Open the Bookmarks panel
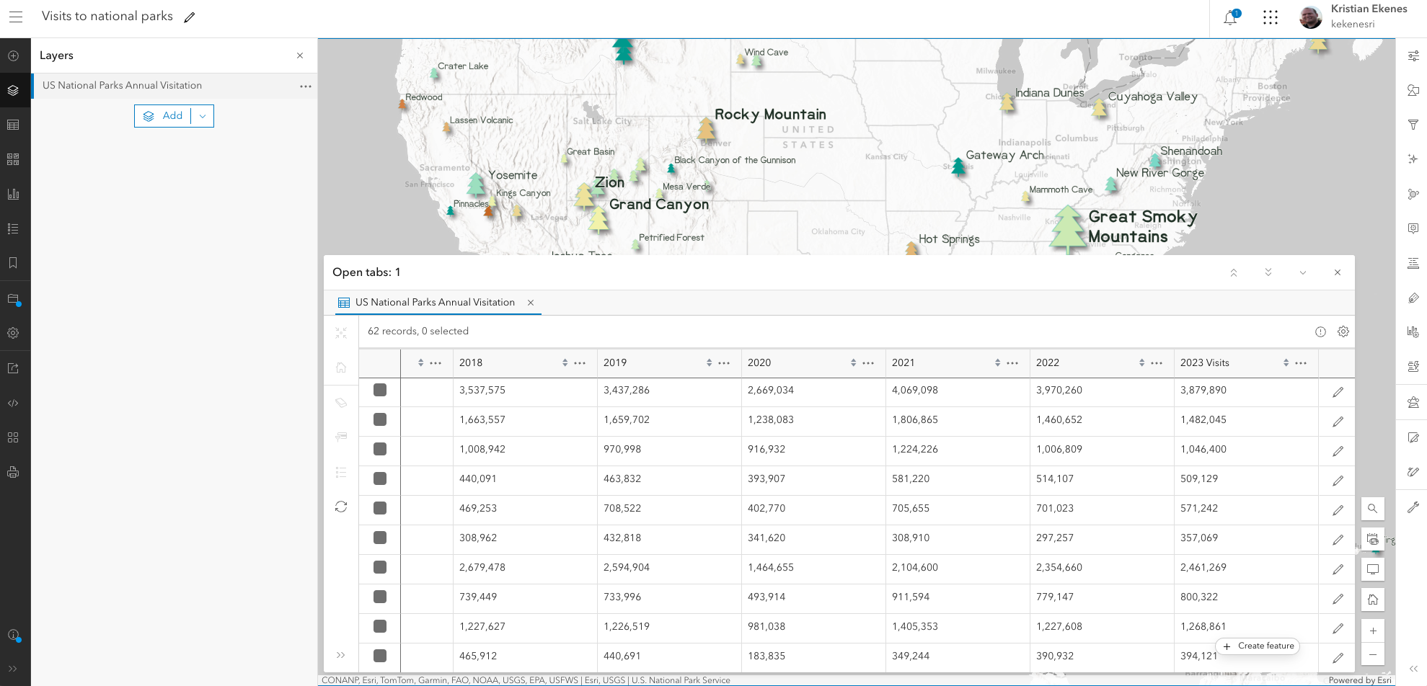The image size is (1427, 686). pyautogui.click(x=13, y=262)
